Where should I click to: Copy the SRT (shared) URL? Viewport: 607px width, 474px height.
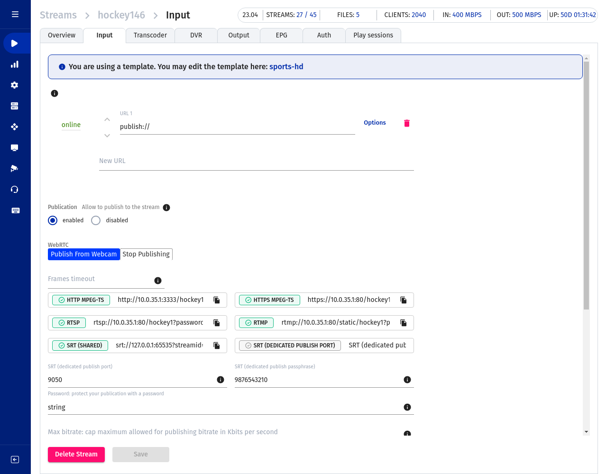coord(217,346)
